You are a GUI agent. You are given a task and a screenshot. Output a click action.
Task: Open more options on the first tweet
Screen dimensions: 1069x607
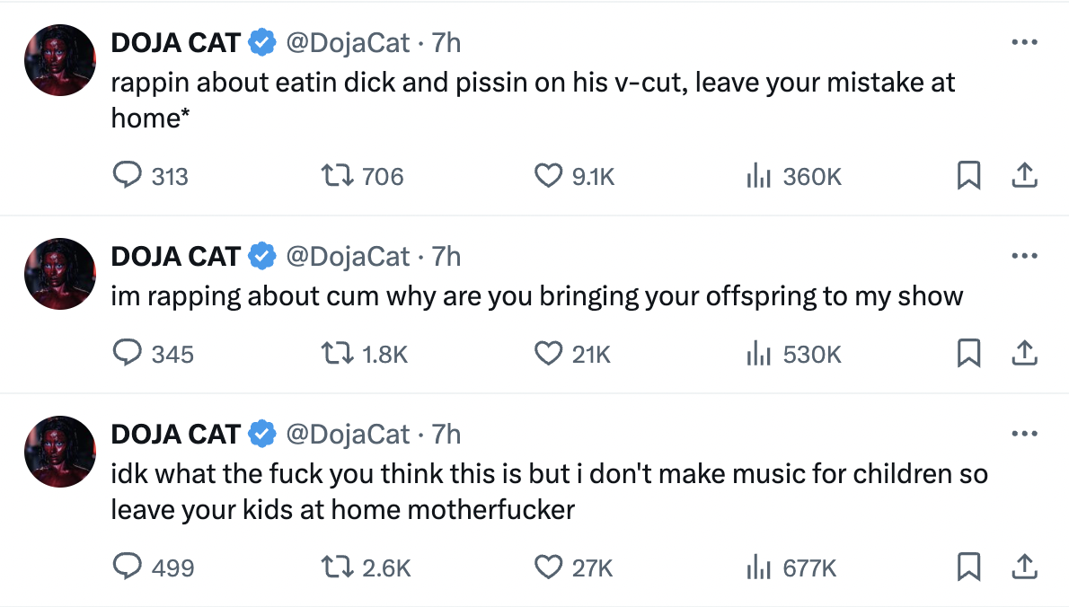point(1024,42)
